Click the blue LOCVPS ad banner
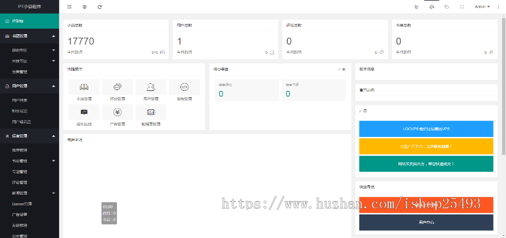The width and height of the screenshot is (506, 238). tap(426, 129)
